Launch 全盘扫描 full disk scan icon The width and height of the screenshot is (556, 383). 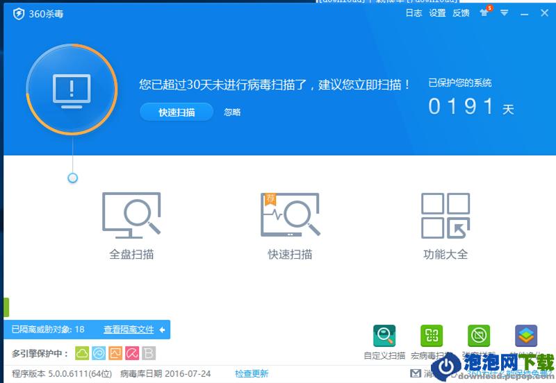coord(131,215)
